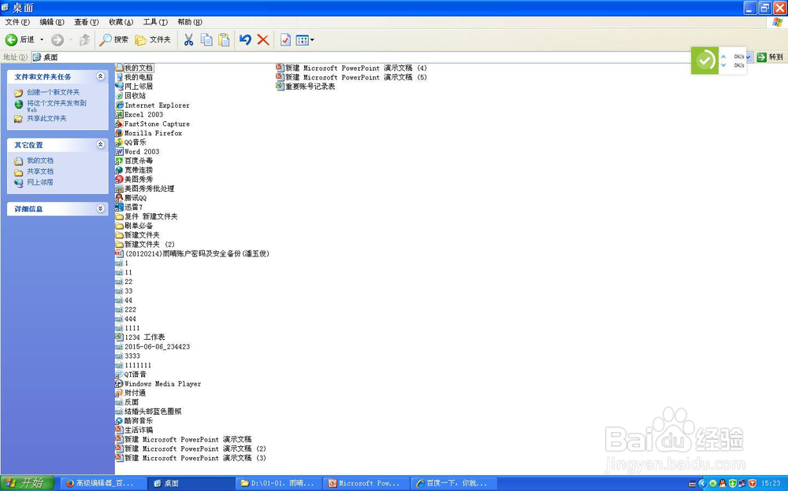Click the Cut scissors icon
Viewport: 788px width, 491px height.
point(188,39)
